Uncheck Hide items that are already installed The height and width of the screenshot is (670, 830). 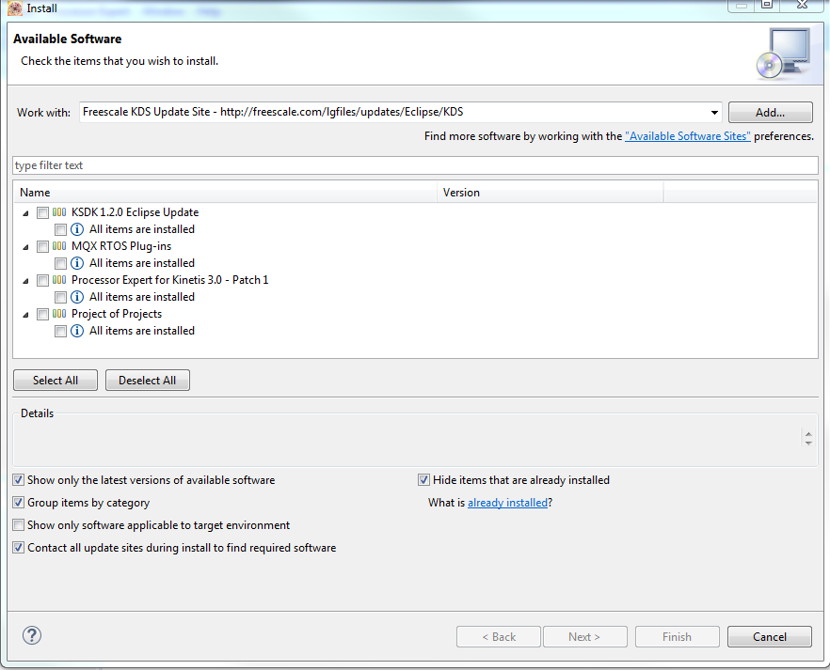tap(423, 480)
